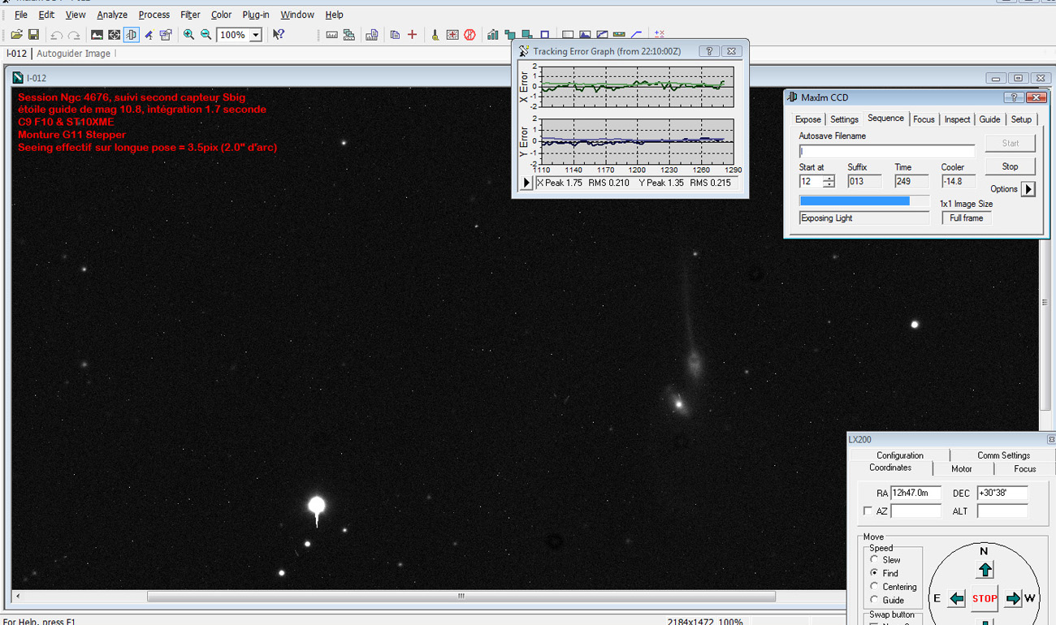Viewport: 1056px width, 625px height.
Task: Switch to the Setup tab in MaxIm CCD
Action: [x=1021, y=119]
